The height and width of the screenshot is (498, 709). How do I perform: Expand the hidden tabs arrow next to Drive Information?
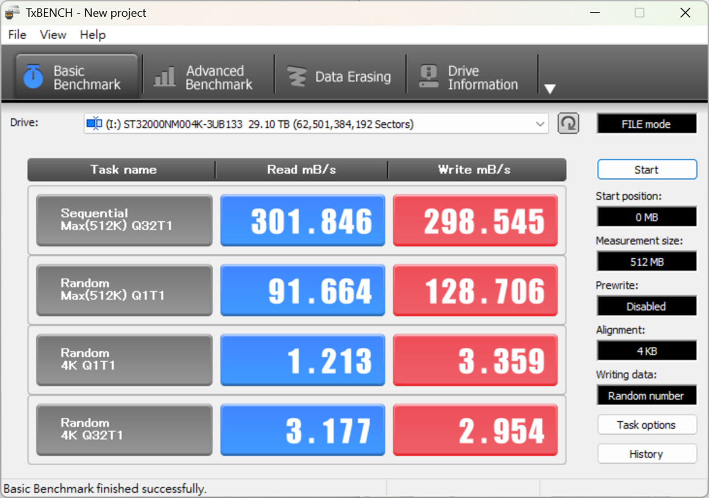tap(550, 89)
